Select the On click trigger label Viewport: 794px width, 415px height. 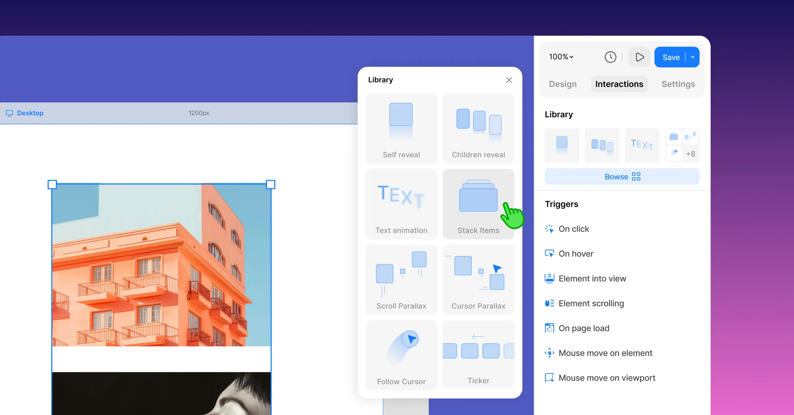574,229
